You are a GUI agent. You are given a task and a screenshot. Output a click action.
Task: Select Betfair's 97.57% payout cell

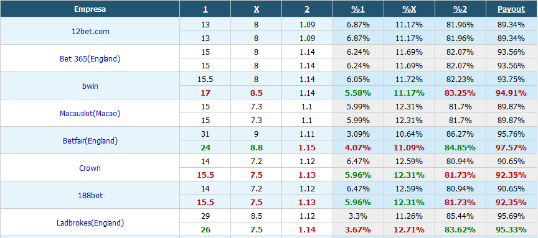[511, 148]
